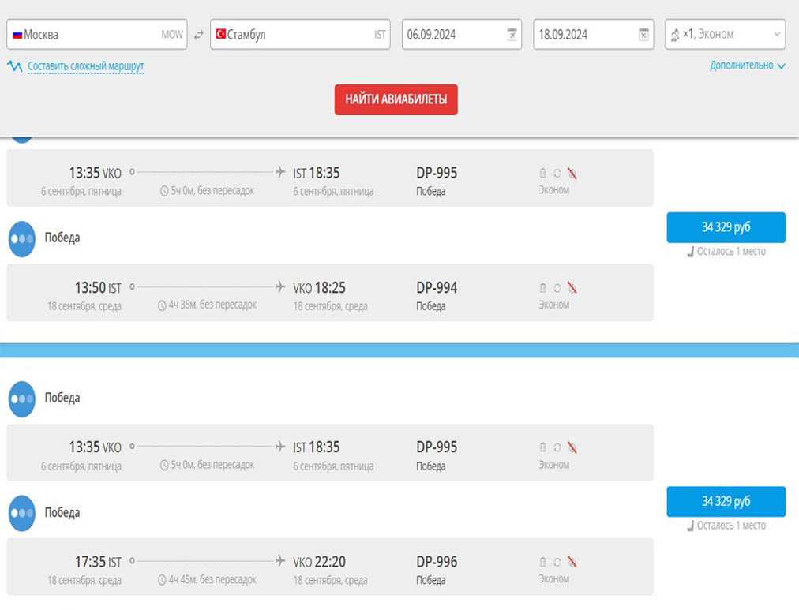This screenshot has width=799, height=610.
Task: Click flight number DP-996
Action: click(x=437, y=562)
